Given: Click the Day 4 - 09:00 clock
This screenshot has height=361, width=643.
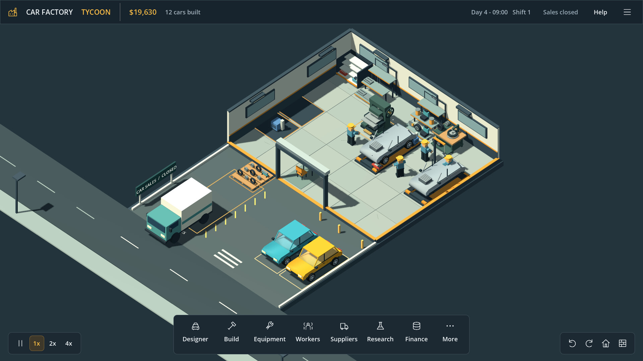Looking at the screenshot, I should click(x=489, y=12).
